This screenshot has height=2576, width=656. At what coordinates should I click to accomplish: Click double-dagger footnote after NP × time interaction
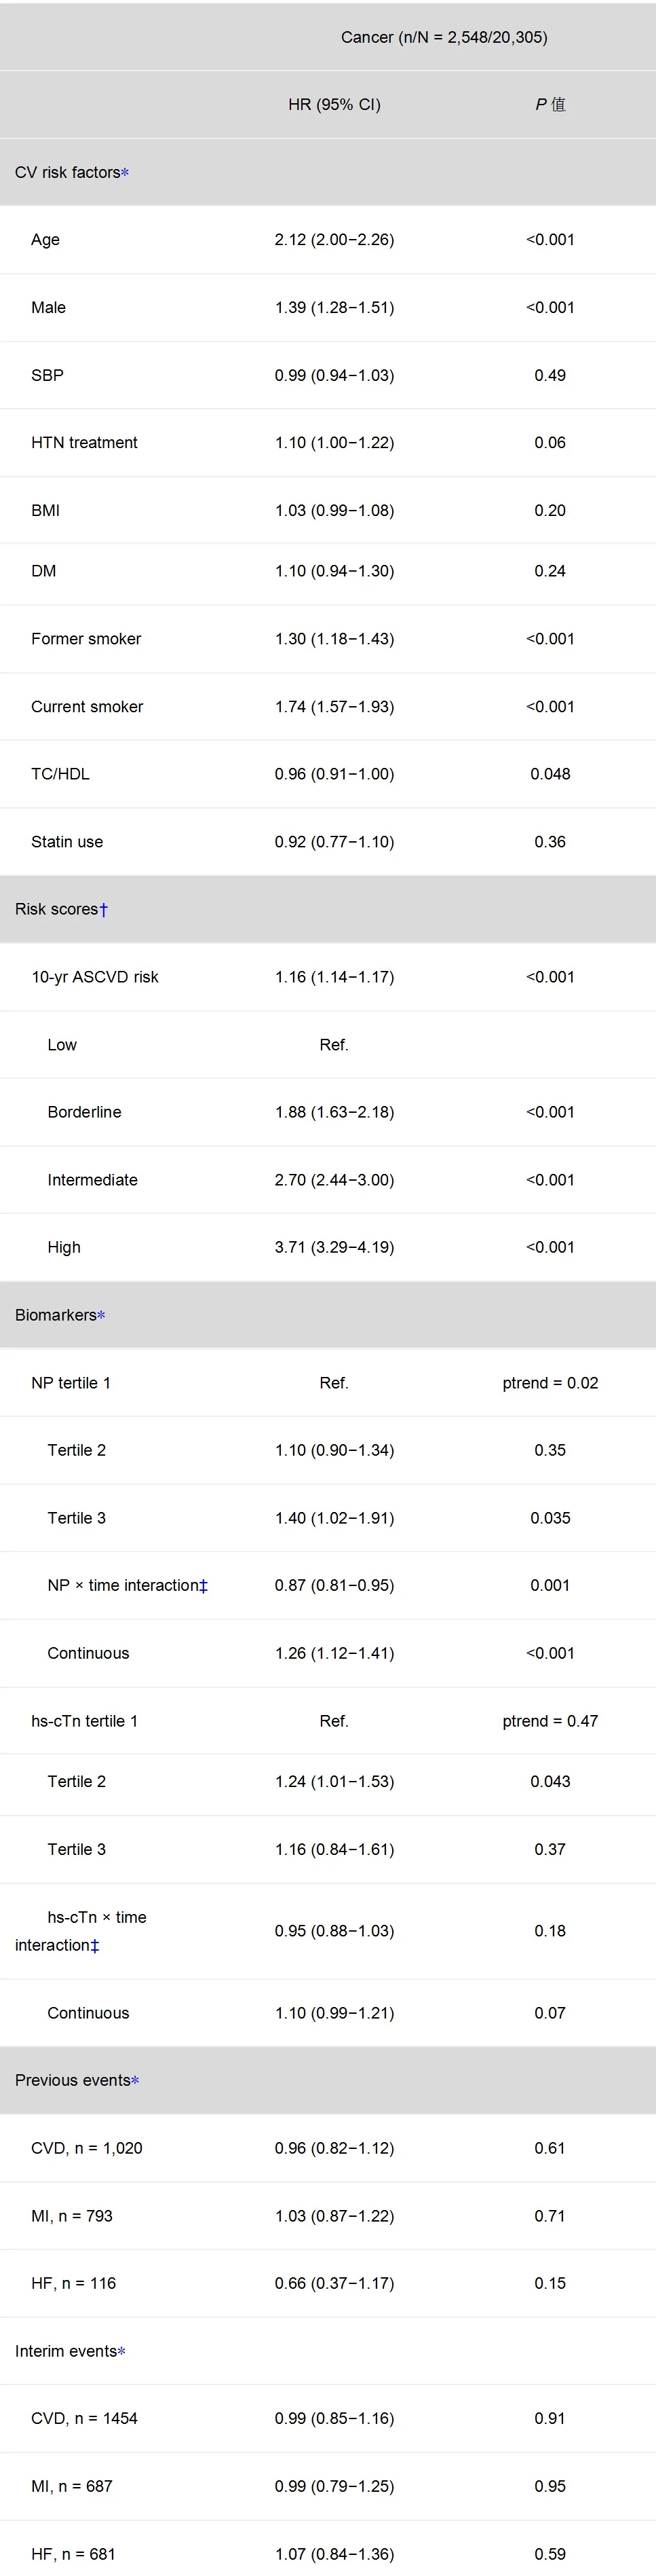(x=204, y=1586)
